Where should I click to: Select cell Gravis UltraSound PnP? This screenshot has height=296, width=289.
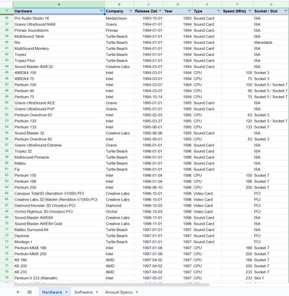[59, 109]
